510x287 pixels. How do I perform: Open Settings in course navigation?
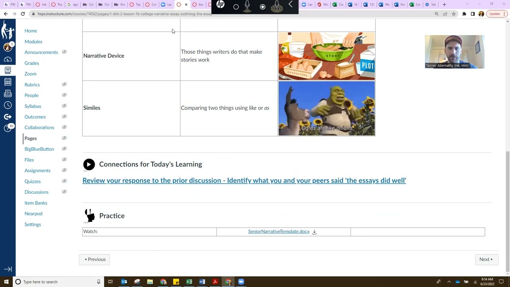(x=33, y=224)
